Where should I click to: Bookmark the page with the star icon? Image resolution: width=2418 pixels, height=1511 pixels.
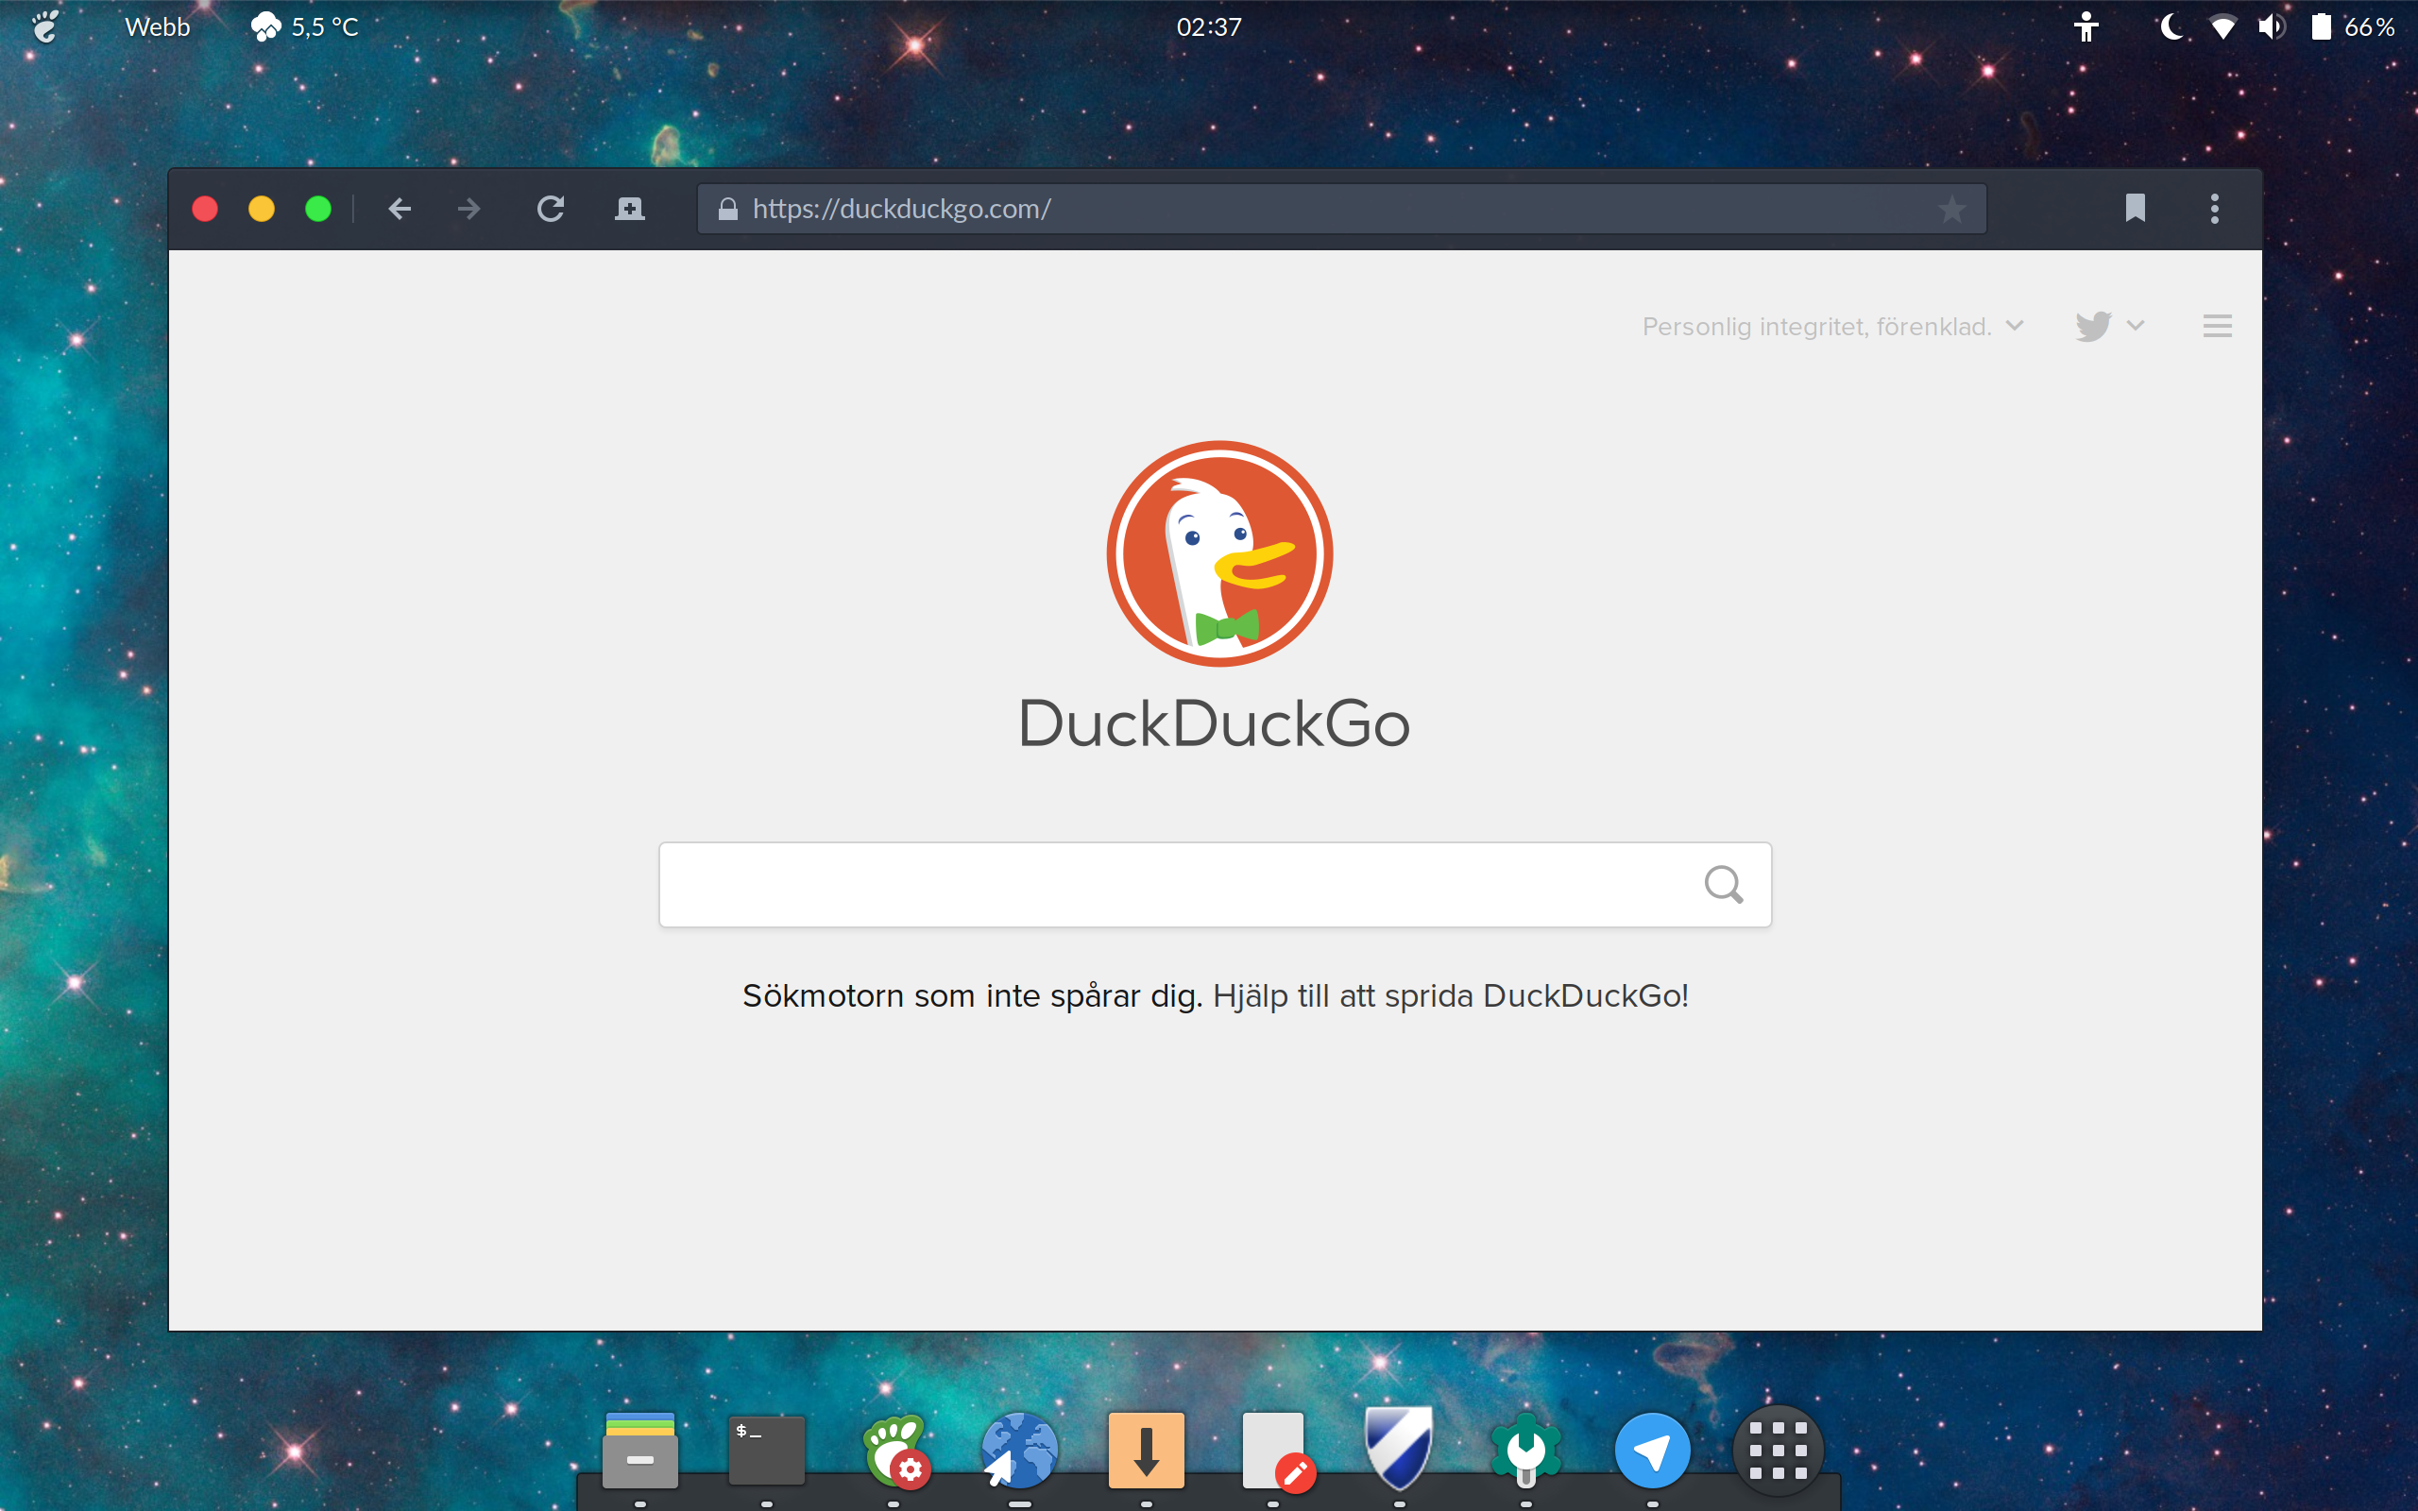pos(1951,209)
